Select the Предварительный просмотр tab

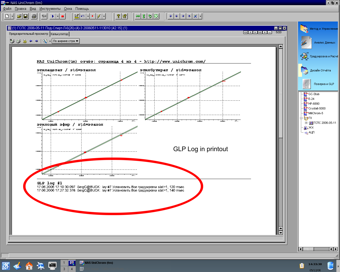[x=29, y=34]
